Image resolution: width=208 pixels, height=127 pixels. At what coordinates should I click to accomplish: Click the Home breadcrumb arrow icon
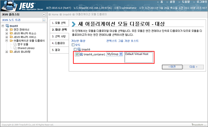pyautogui.click(x=50, y=14)
